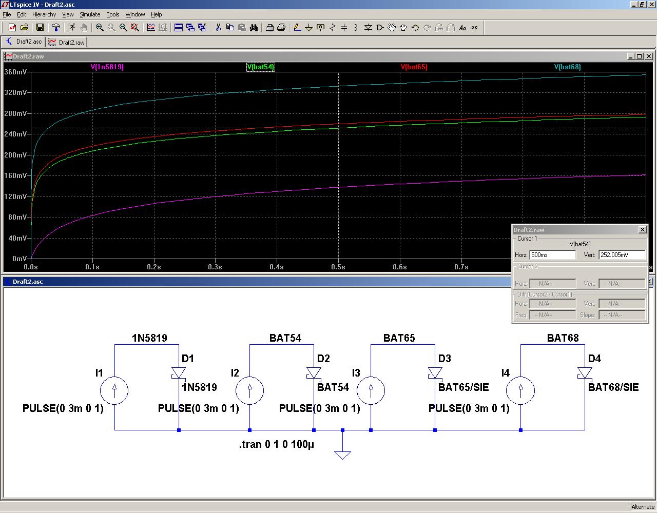The width and height of the screenshot is (657, 513).
Task: Click the .tran 0 1 0 100µ directive
Action: [276, 444]
